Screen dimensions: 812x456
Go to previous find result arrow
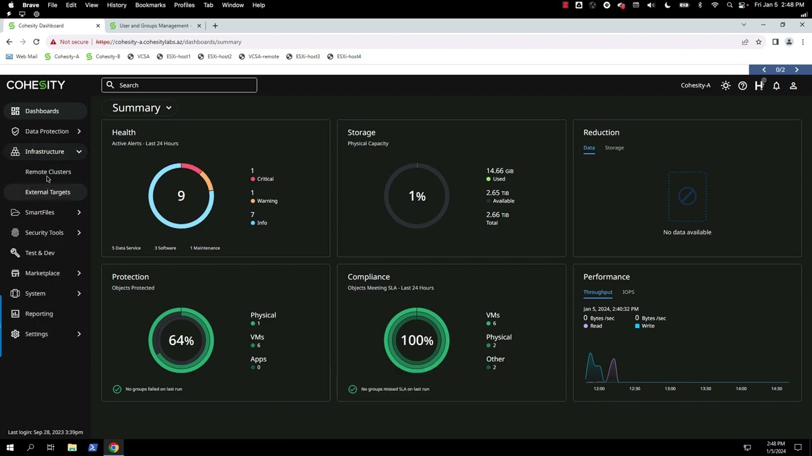click(764, 70)
